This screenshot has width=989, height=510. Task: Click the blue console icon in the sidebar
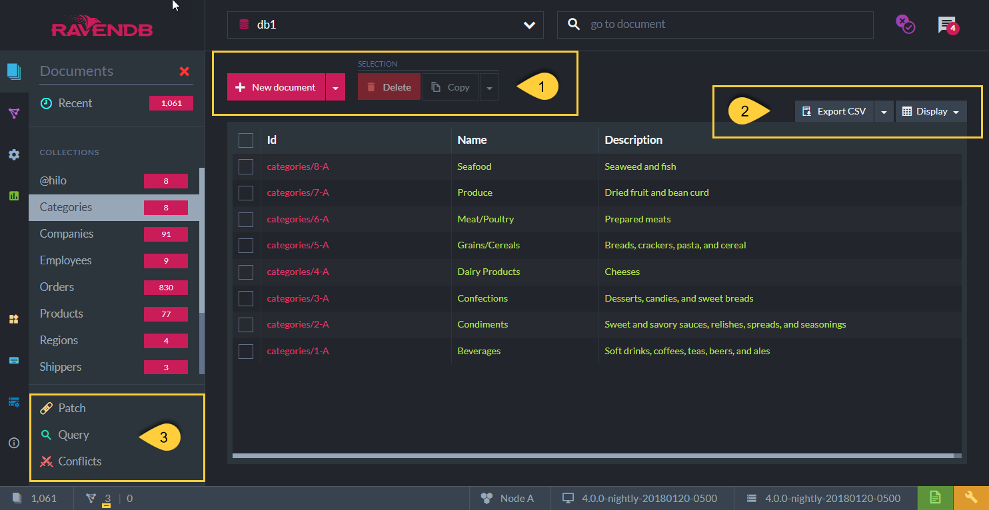point(14,360)
